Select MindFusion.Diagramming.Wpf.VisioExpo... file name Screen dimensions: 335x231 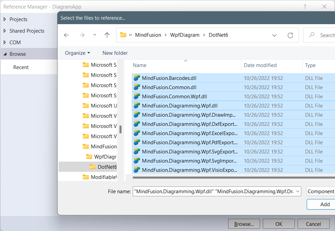point(190,170)
